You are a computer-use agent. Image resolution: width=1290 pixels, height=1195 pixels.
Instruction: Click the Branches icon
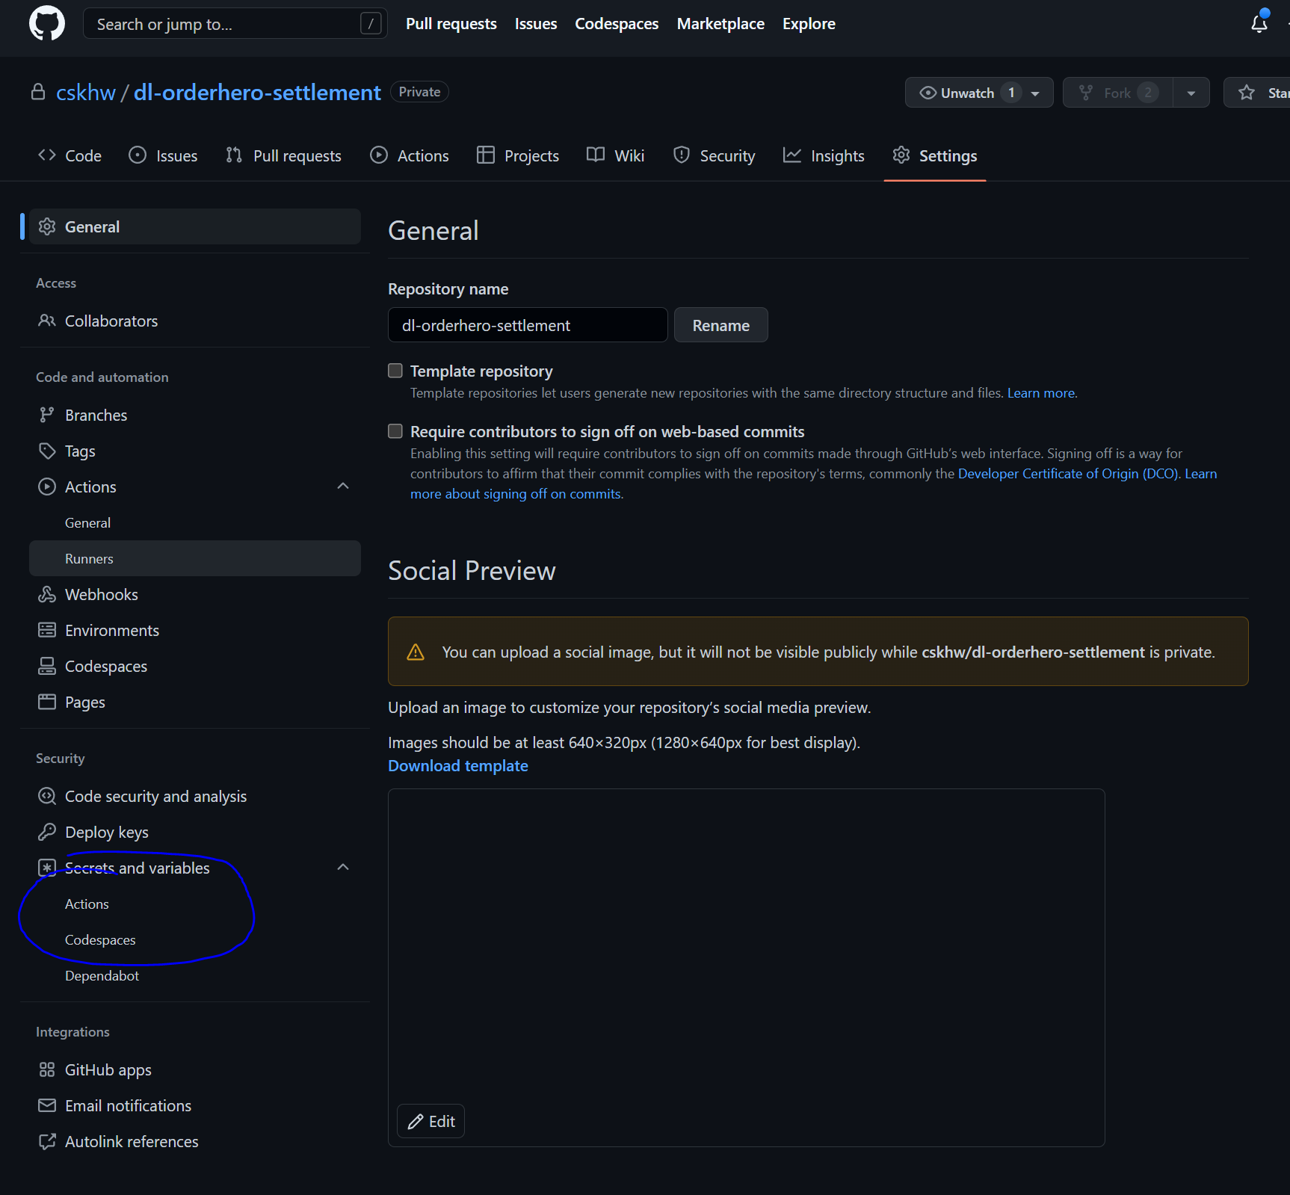pos(47,415)
